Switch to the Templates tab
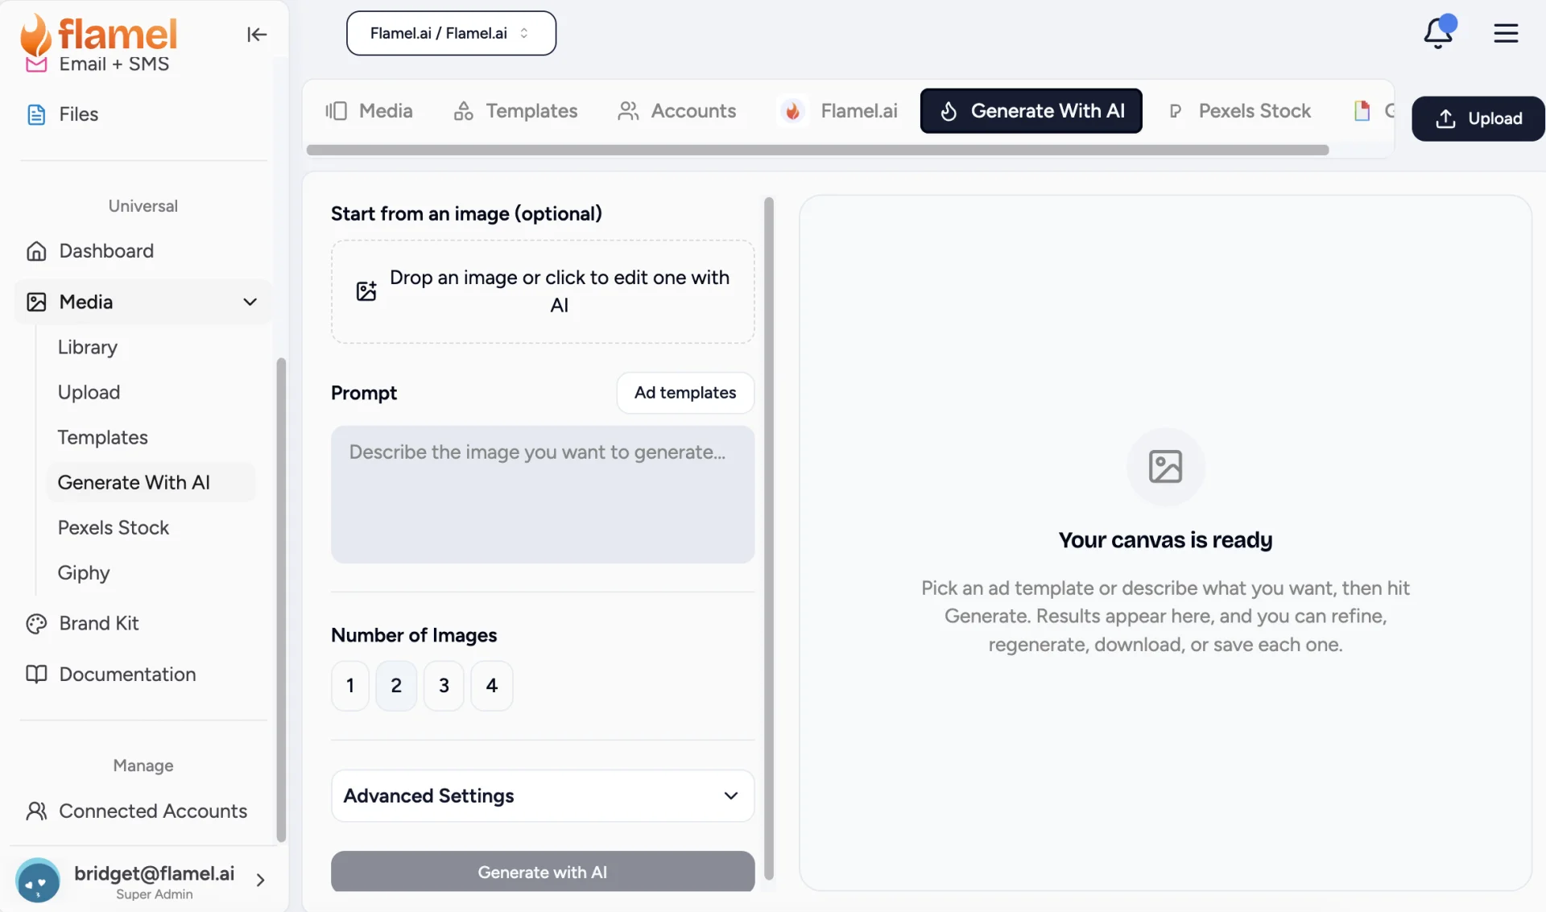Image resolution: width=1546 pixels, height=912 pixels. [x=516, y=111]
